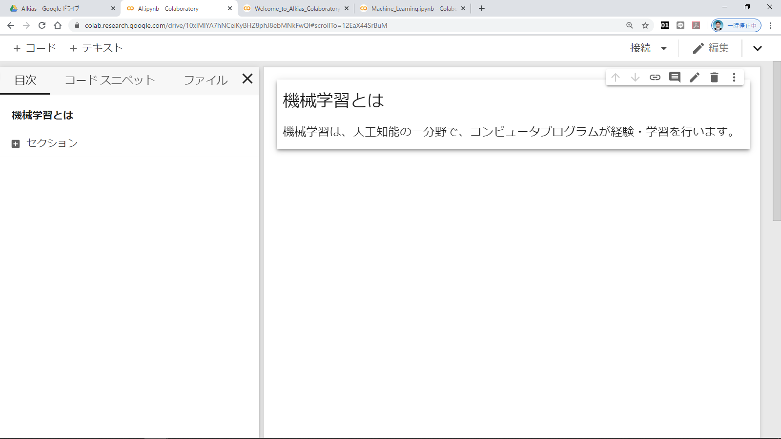This screenshot has width=781, height=439.
Task: Switch to the コード スニペット tab
Action: (x=110, y=80)
